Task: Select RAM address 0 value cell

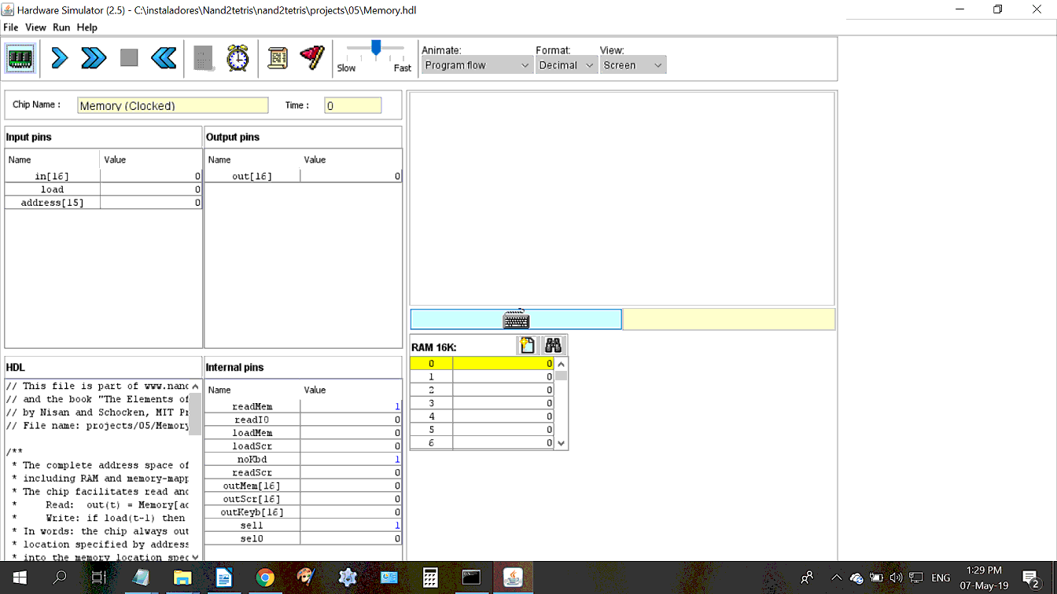Action: point(503,364)
